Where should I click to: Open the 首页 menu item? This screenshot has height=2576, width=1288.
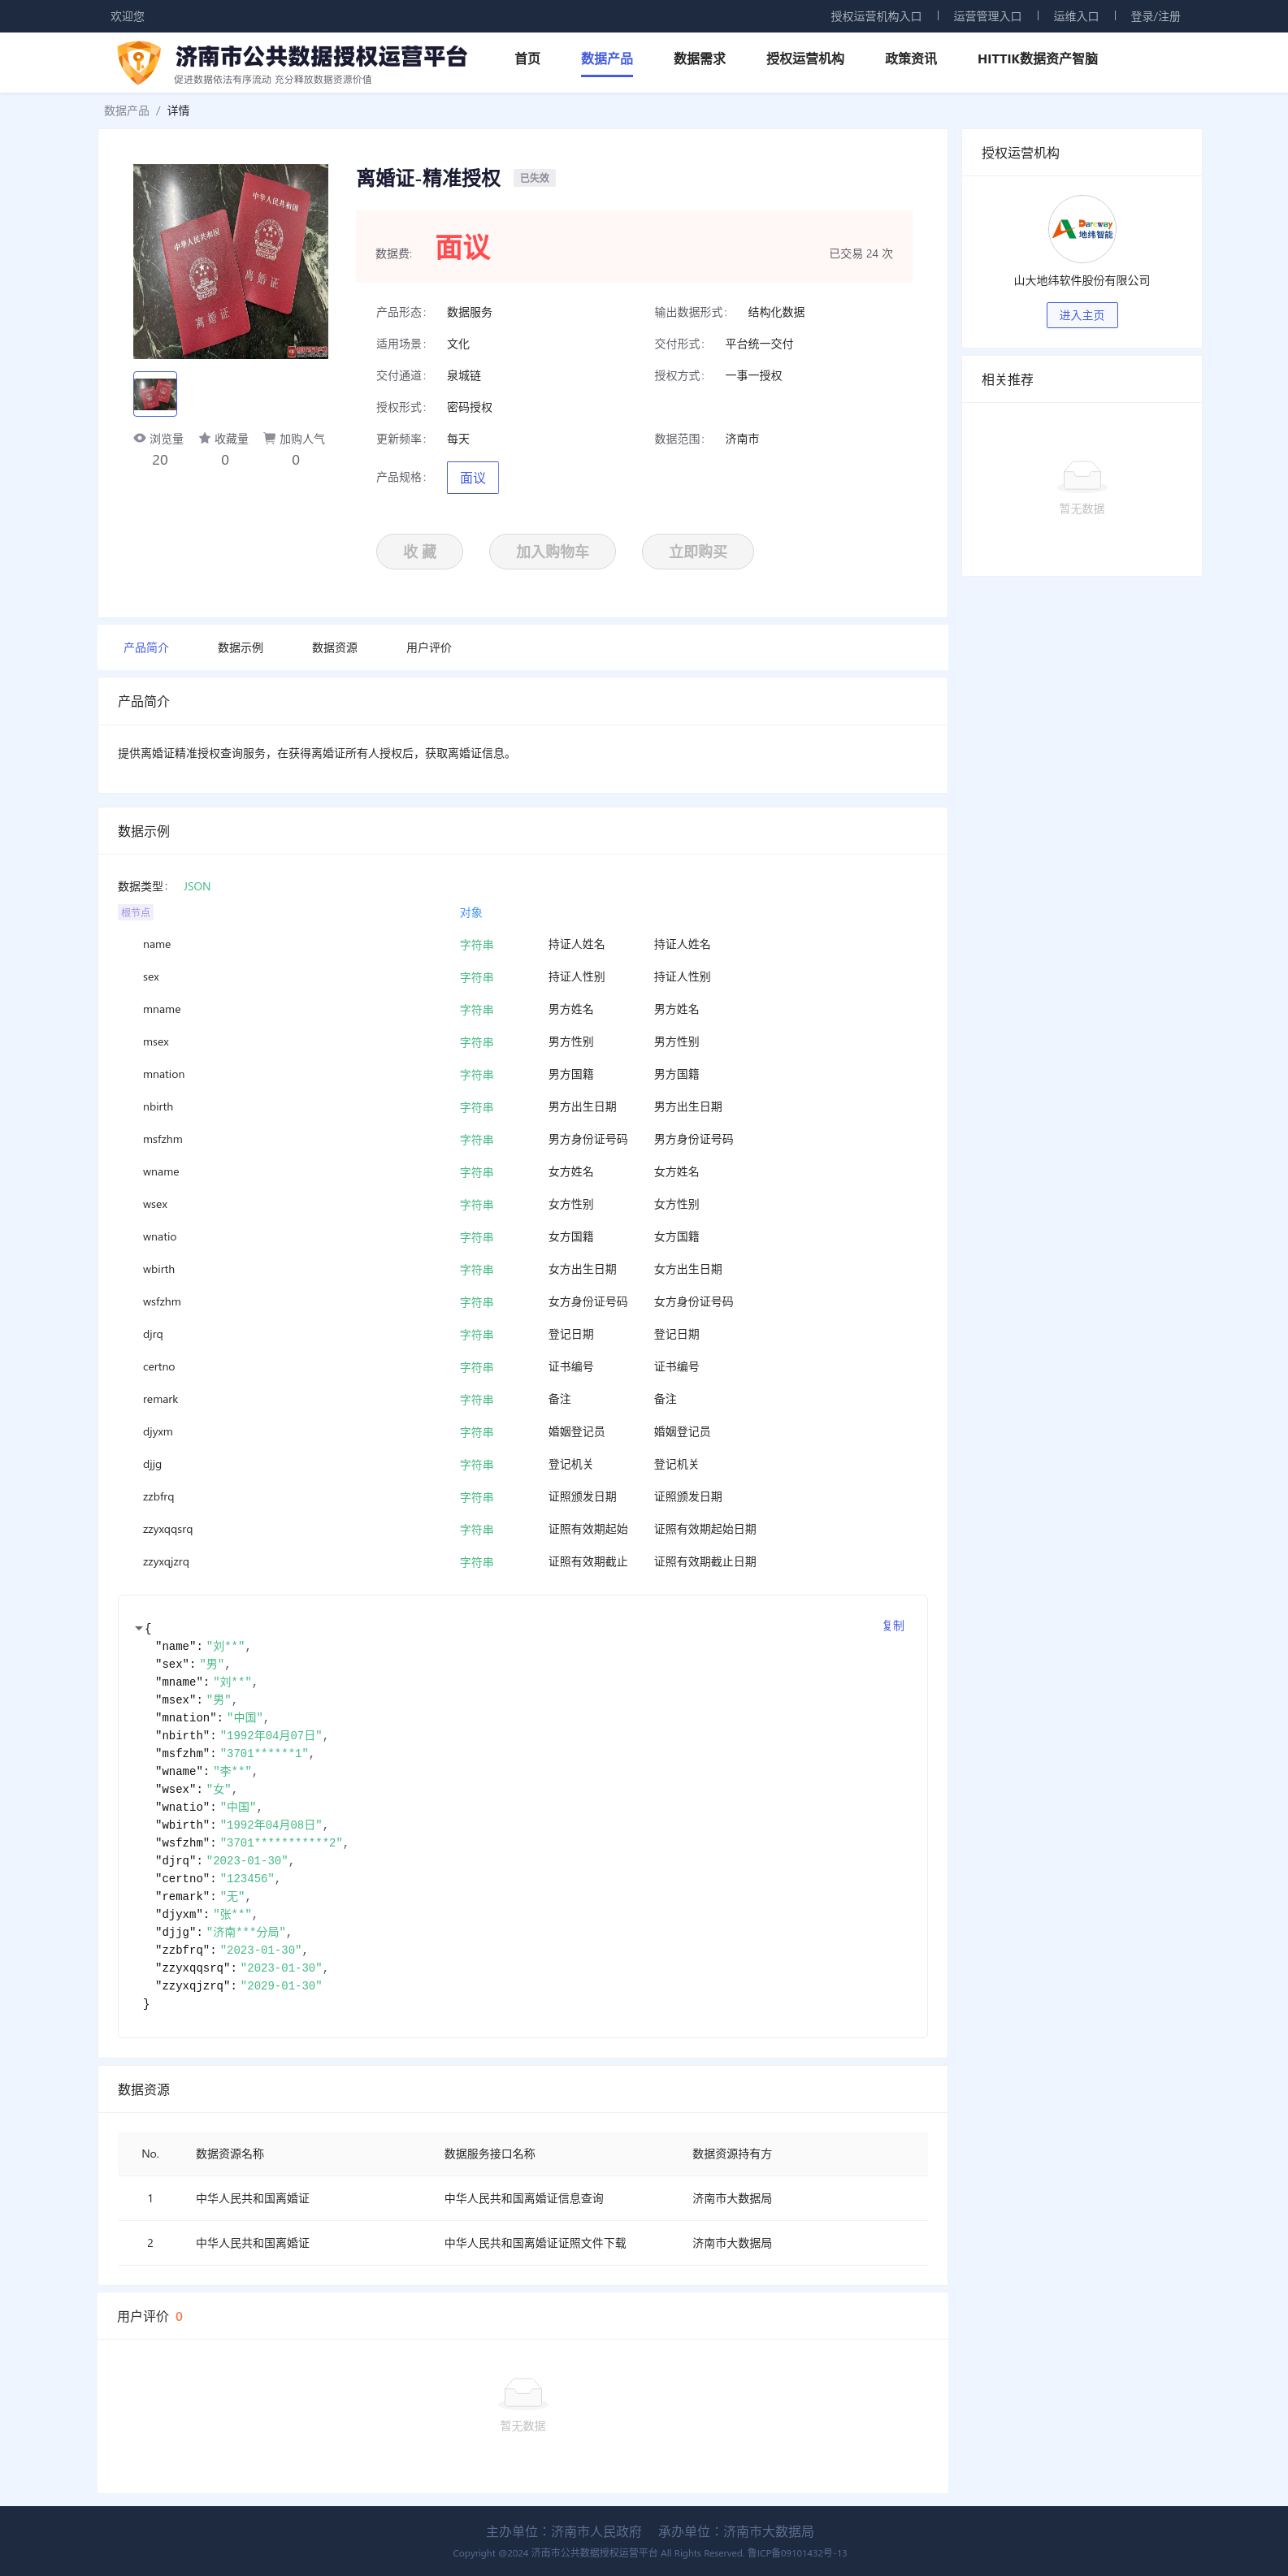(x=527, y=59)
